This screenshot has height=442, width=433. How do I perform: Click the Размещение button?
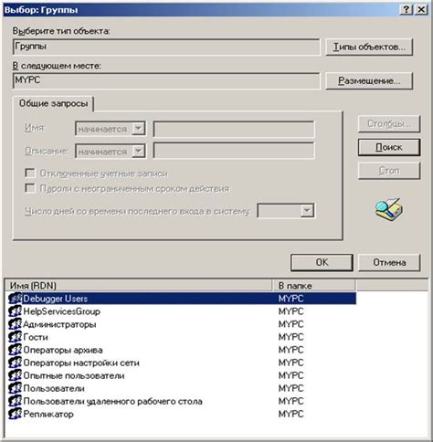369,80
